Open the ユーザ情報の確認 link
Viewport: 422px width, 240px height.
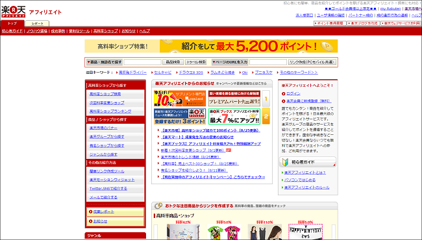tap(330, 16)
